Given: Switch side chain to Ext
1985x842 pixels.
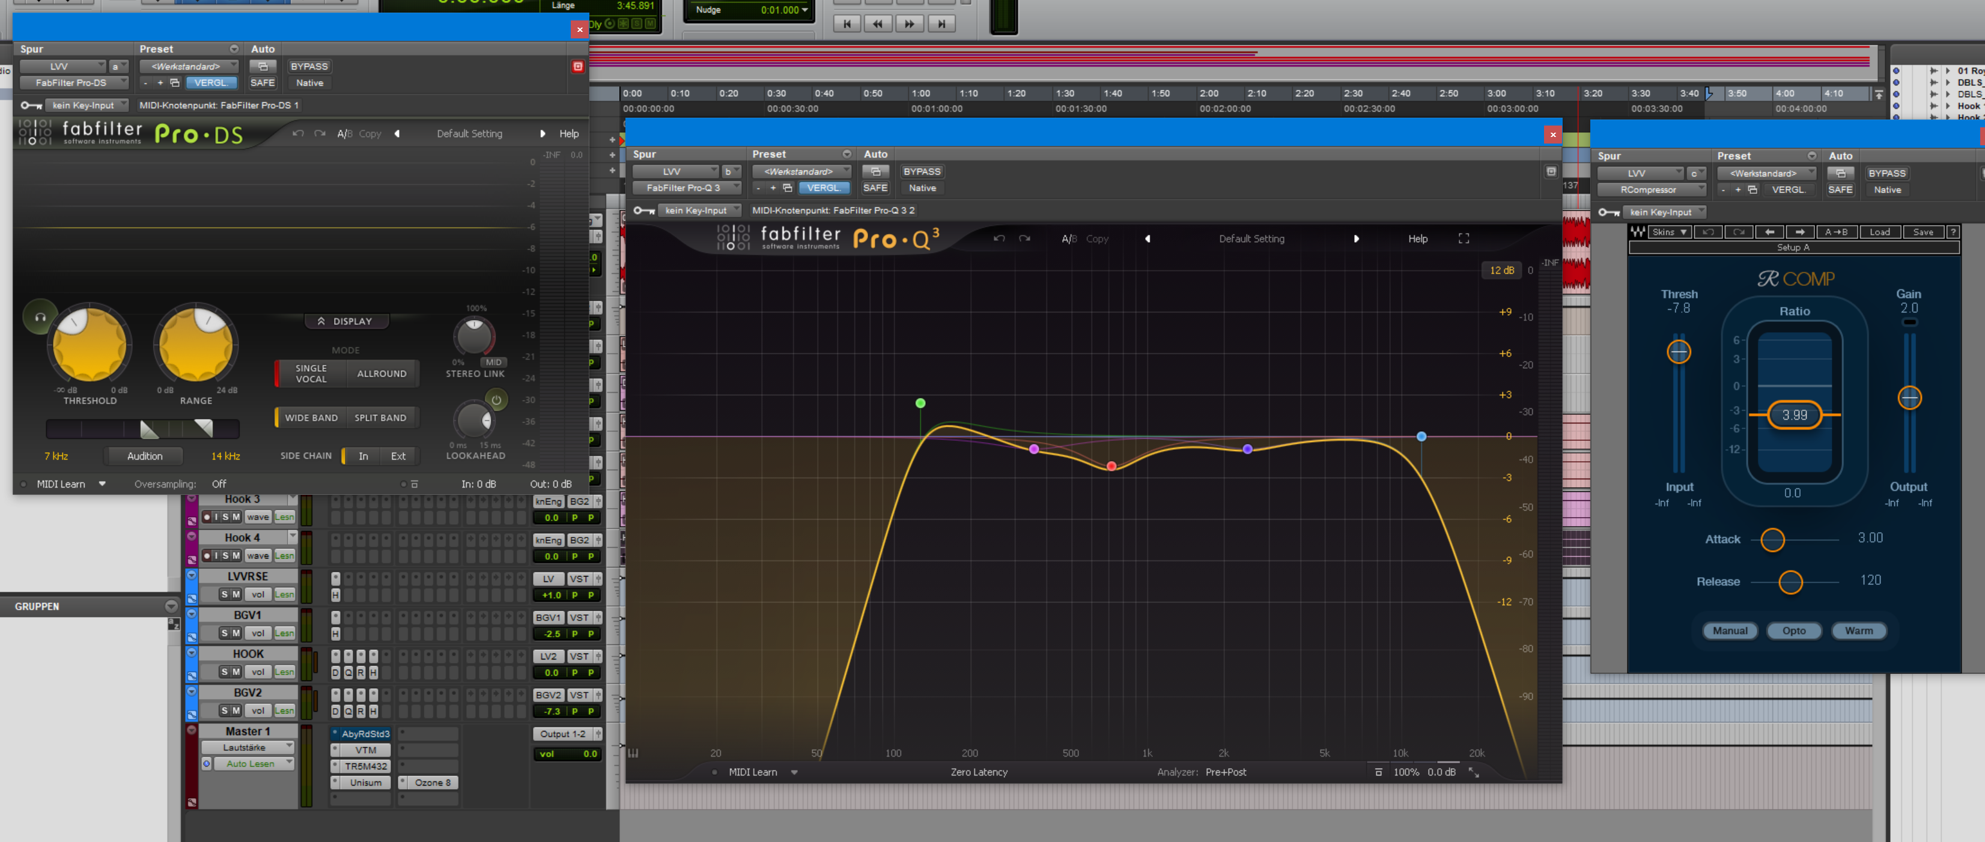Looking at the screenshot, I should pos(398,456).
